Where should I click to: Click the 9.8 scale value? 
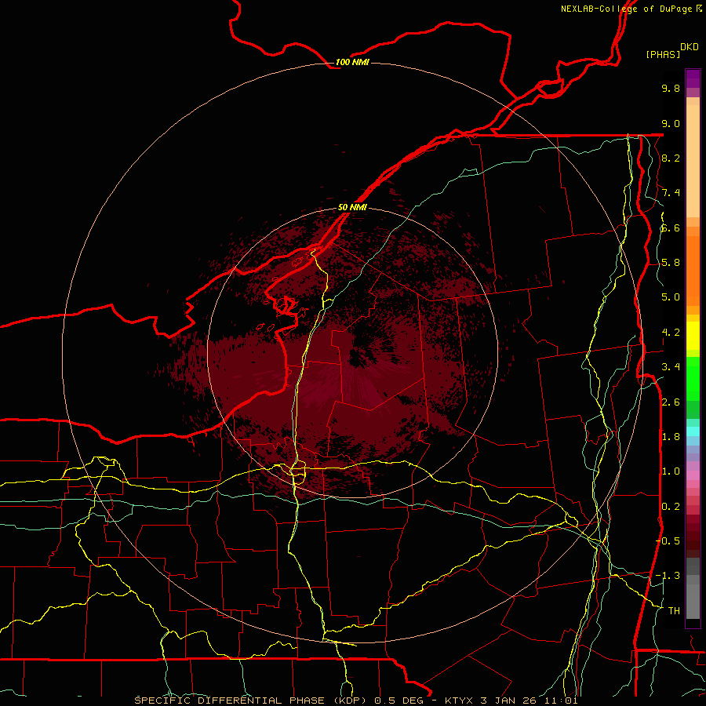pos(671,88)
